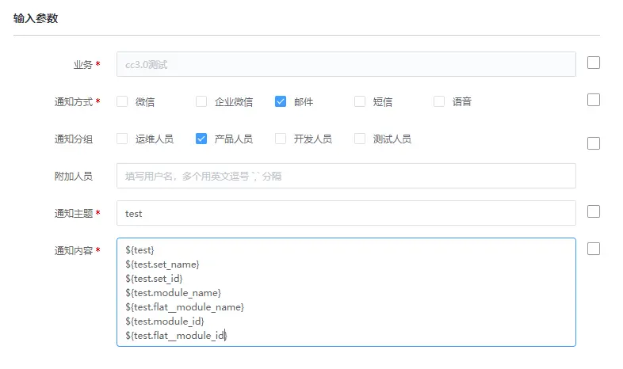Click the 业务 field showing cc3.0测试

[346, 64]
